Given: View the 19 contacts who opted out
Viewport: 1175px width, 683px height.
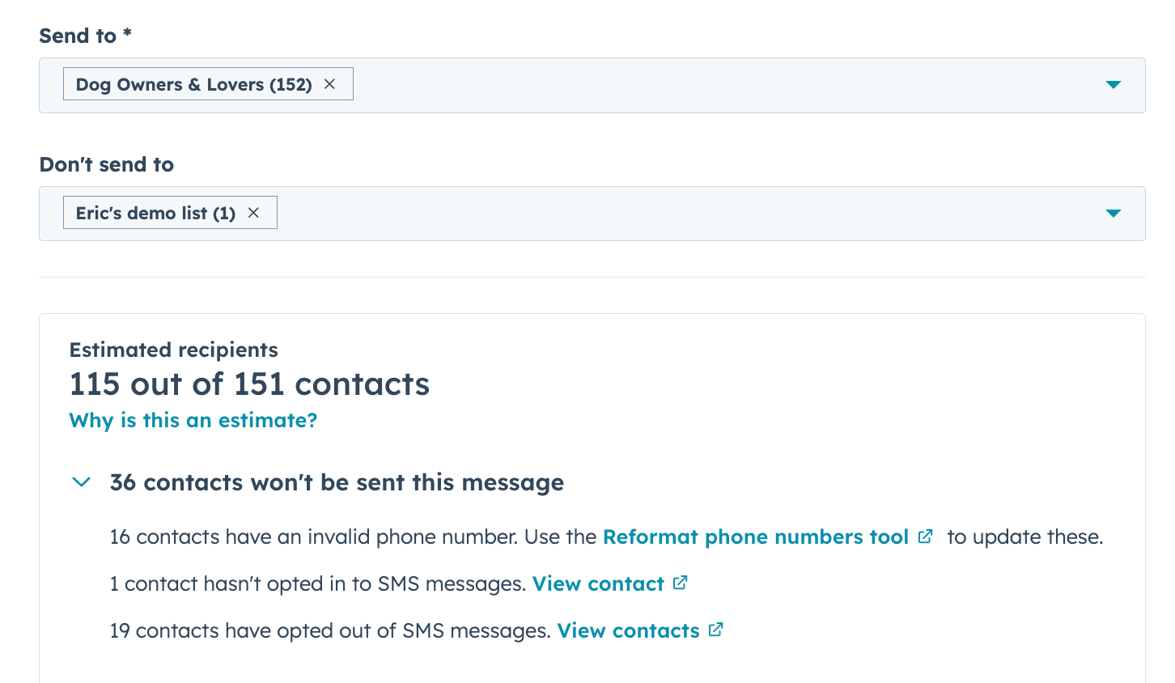Looking at the screenshot, I should [x=628, y=630].
